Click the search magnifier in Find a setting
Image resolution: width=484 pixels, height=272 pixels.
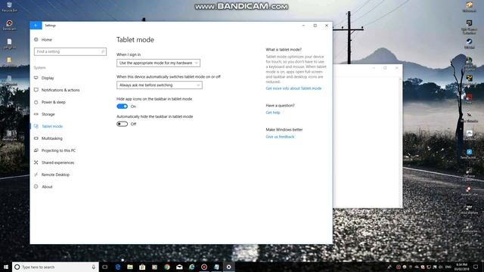(103, 51)
